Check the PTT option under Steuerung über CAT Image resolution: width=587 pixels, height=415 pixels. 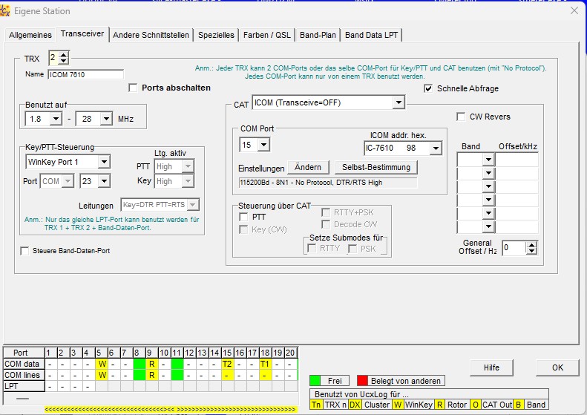(x=243, y=216)
